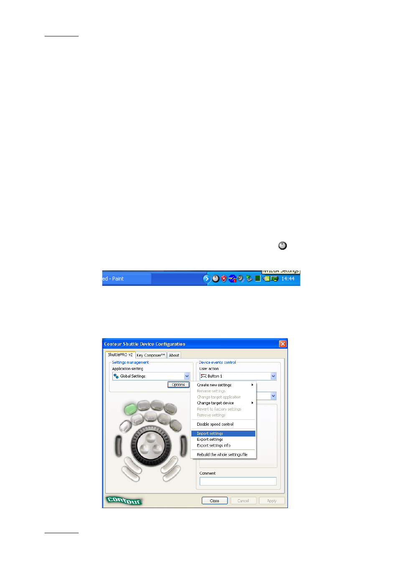Screen dimensions: 399x565
Task: Switch to the Key Composer tab
Action: [151, 355]
